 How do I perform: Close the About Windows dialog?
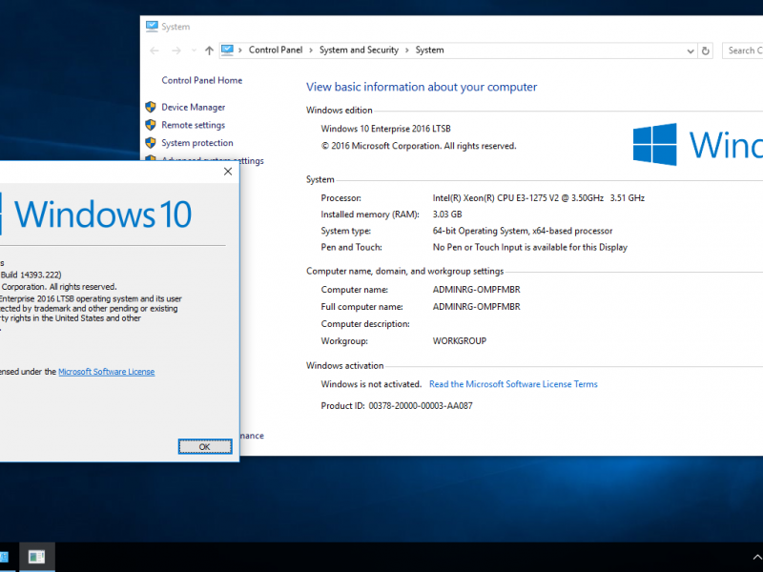pyautogui.click(x=228, y=172)
